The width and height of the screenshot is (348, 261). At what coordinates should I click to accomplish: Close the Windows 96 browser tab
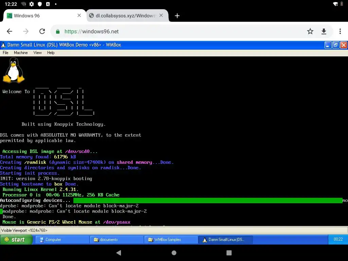79,15
